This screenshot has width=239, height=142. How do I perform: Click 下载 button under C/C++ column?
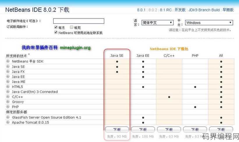point(169,130)
